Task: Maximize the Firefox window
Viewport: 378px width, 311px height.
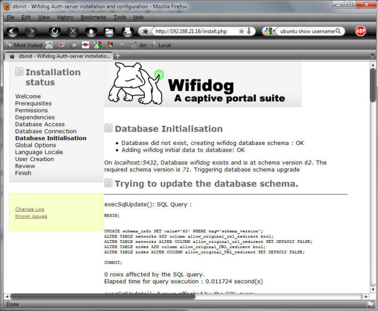Action: [350, 5]
